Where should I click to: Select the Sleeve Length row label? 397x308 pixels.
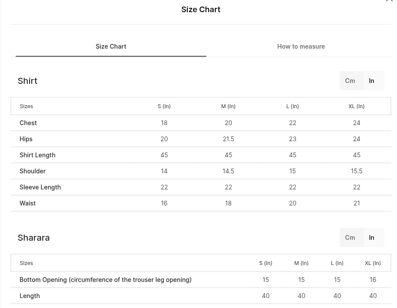pyautogui.click(x=40, y=187)
